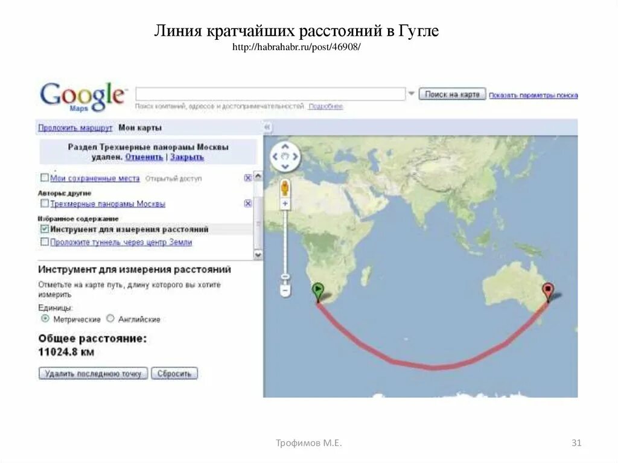Click red end marker in Australia
This screenshot has width=618, height=463.
click(548, 292)
